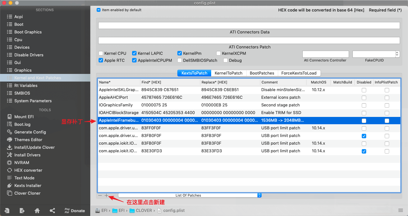
Task: Click the ATI Connectors Data input field
Action: pos(249,25)
